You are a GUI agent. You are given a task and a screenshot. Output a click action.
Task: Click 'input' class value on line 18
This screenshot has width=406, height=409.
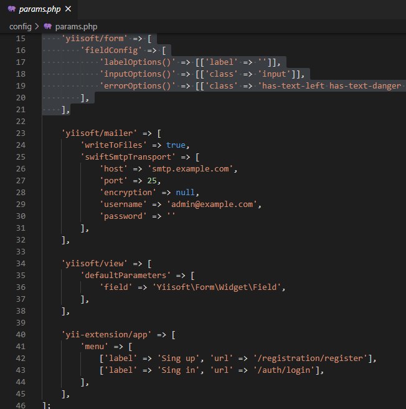point(274,74)
